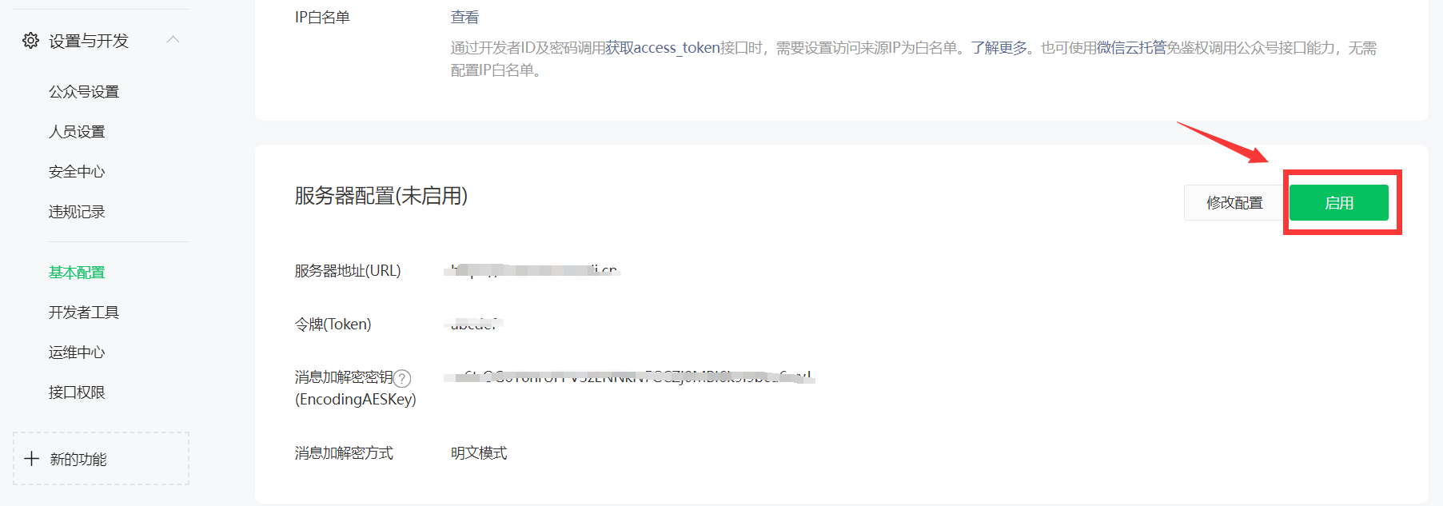
Task: Click the settings gear icon
Action: point(30,41)
